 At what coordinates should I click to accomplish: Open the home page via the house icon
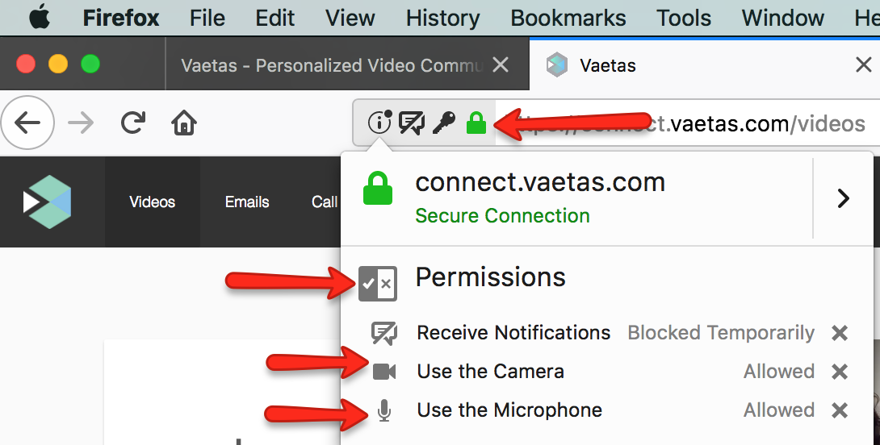[x=184, y=123]
